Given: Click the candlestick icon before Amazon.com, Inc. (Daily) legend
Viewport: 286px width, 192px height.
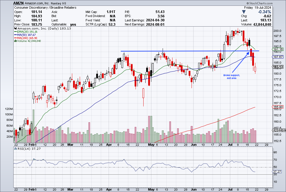Looking at the screenshot, I should [16, 28].
